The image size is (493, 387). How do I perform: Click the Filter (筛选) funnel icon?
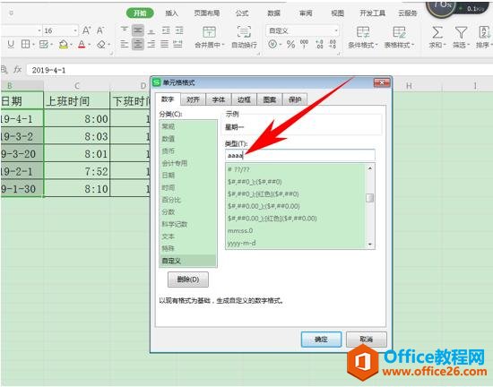click(x=461, y=32)
